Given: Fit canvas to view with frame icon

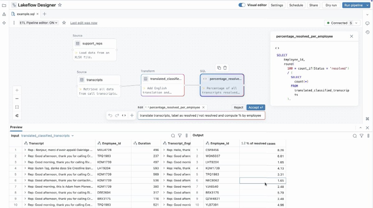Looking at the screenshot, I should (17, 107).
